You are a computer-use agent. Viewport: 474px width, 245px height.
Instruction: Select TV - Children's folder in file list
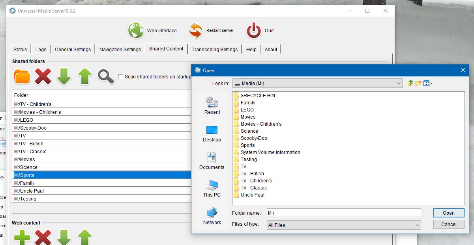coord(253,181)
